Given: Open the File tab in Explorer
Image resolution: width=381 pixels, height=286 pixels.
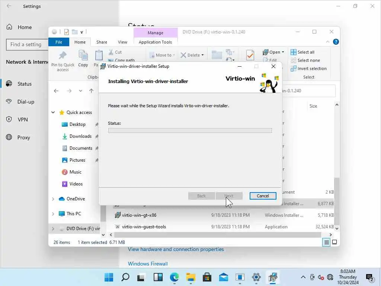Looking at the screenshot, I should point(59,42).
